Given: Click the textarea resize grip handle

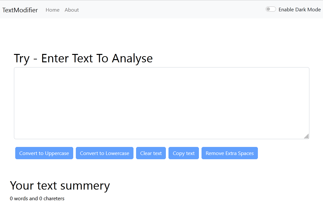Looking at the screenshot, I should pos(306,136).
